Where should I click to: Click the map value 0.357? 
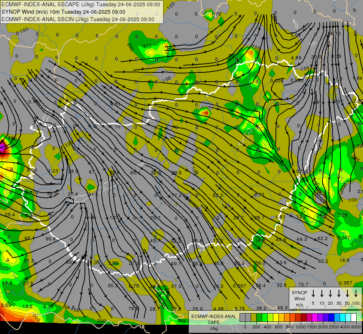346,283
